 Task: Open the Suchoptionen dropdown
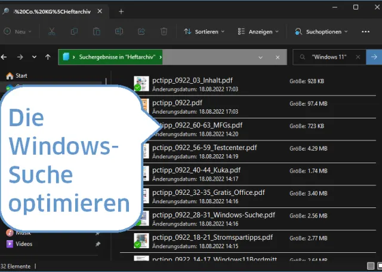point(321,32)
